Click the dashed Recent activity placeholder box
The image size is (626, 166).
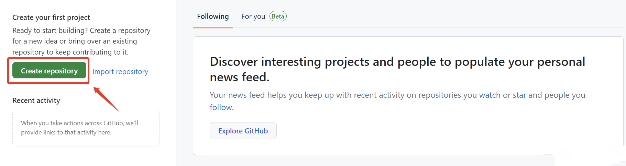86,128
